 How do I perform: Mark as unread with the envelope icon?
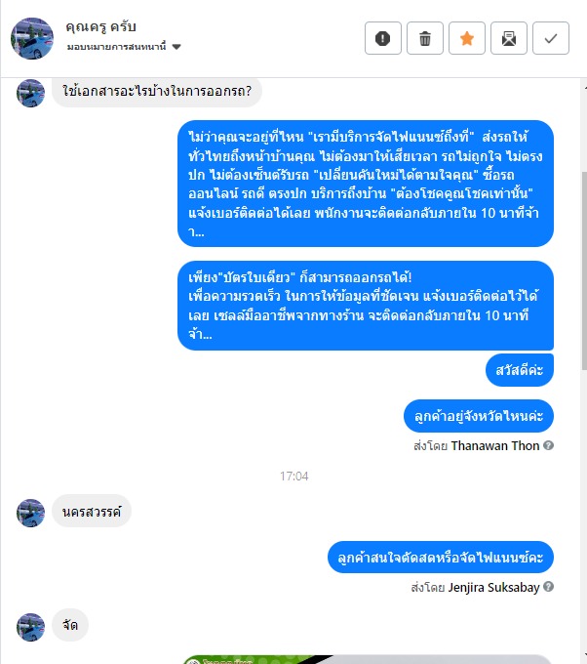tap(508, 38)
